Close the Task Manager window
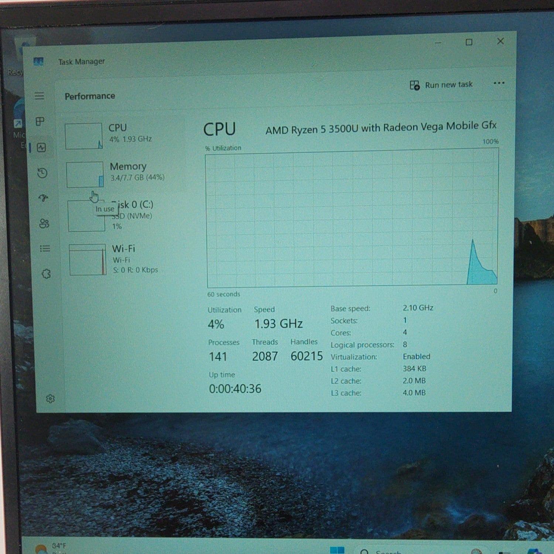The image size is (554, 554). [500, 41]
